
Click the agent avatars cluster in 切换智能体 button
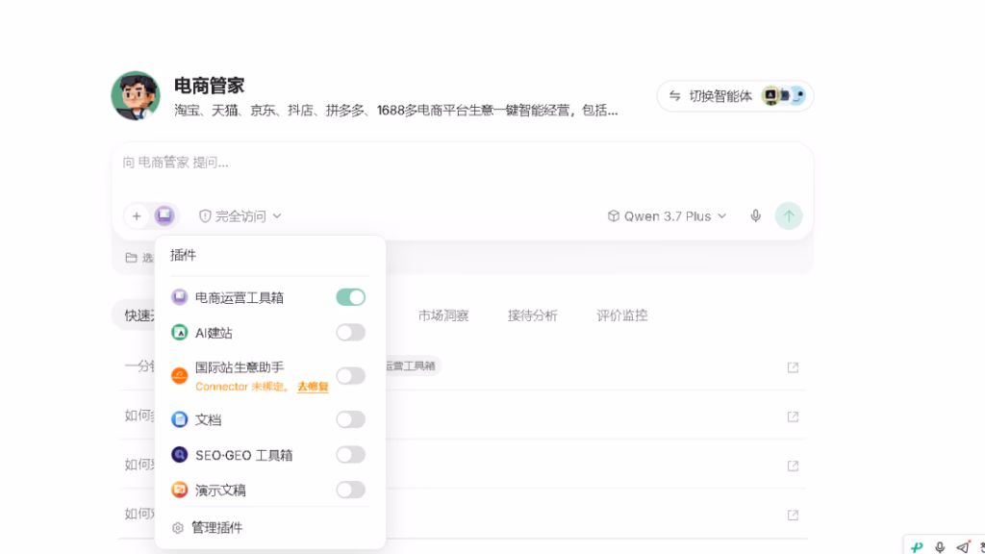pos(783,96)
